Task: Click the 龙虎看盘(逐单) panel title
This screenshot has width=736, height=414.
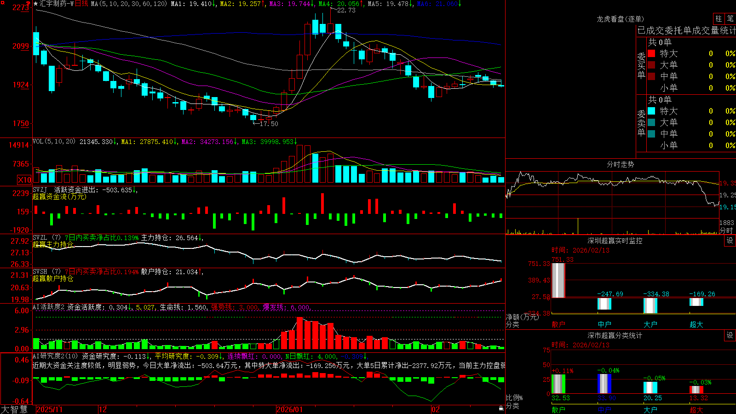Action: point(621,19)
